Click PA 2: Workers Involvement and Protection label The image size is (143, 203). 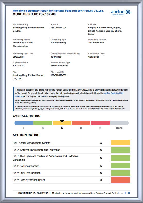point(37,150)
